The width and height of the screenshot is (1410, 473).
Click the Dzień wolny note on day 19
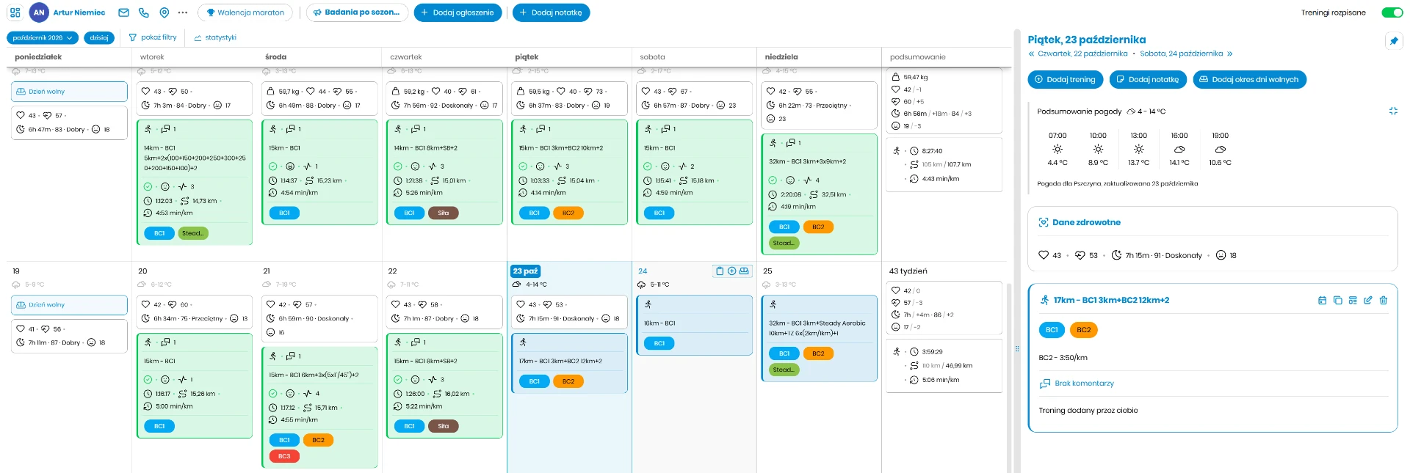coord(69,305)
